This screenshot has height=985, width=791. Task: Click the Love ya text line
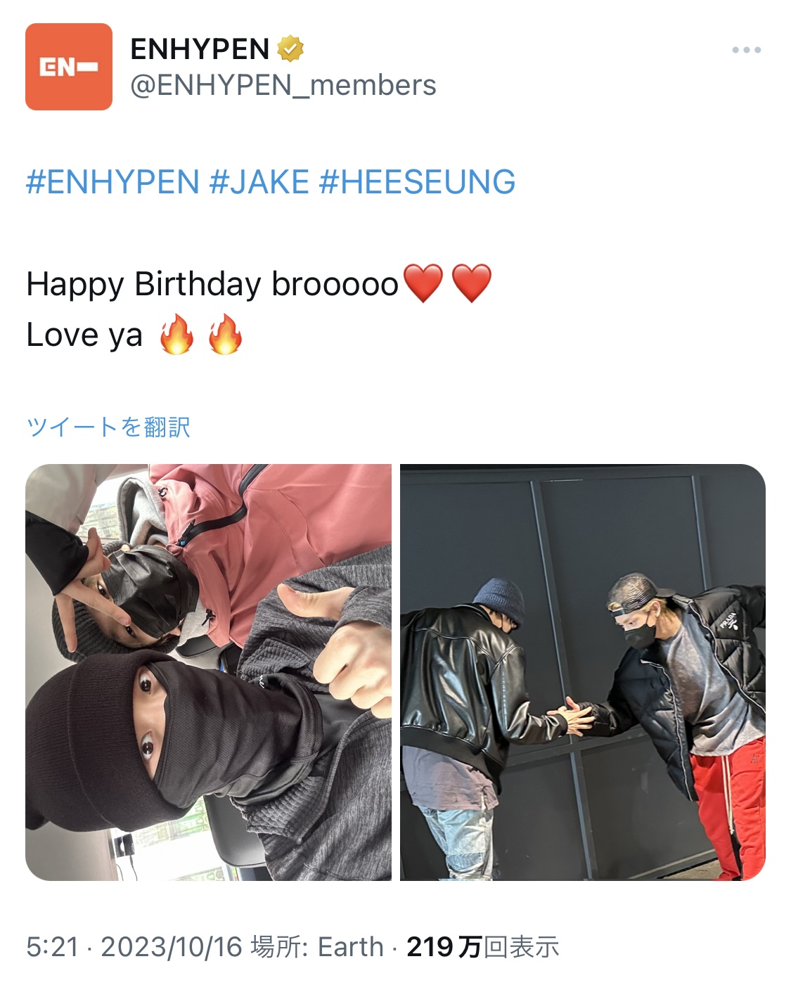tap(84, 335)
